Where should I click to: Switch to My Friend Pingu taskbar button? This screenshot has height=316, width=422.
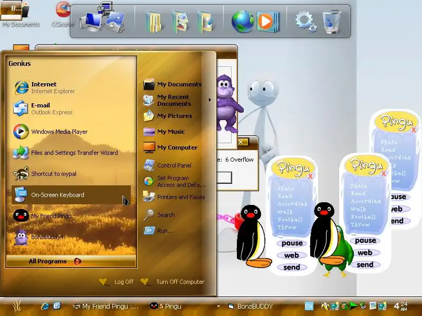click(x=105, y=307)
